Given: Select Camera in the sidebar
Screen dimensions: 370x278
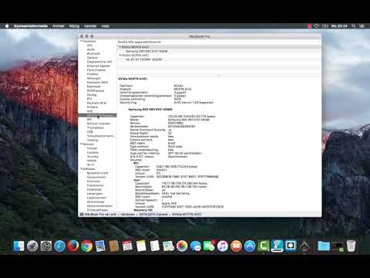Looking at the screenshot, I should click(92, 58).
